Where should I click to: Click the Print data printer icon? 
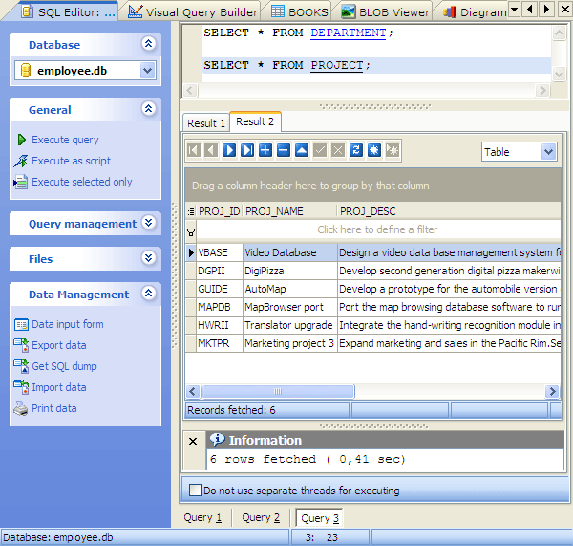[21, 408]
